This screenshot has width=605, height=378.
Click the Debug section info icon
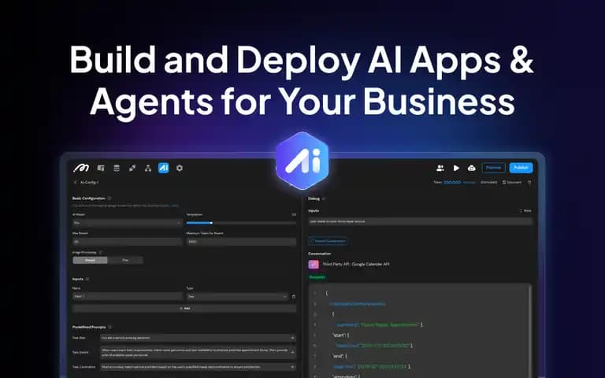click(x=324, y=198)
